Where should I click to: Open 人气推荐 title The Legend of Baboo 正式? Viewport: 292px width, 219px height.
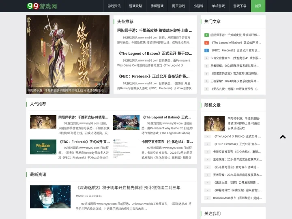click(x=166, y=117)
